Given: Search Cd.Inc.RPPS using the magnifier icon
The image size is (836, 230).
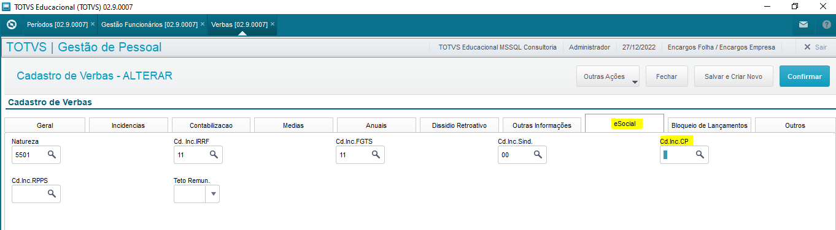Looking at the screenshot, I should point(52,194).
